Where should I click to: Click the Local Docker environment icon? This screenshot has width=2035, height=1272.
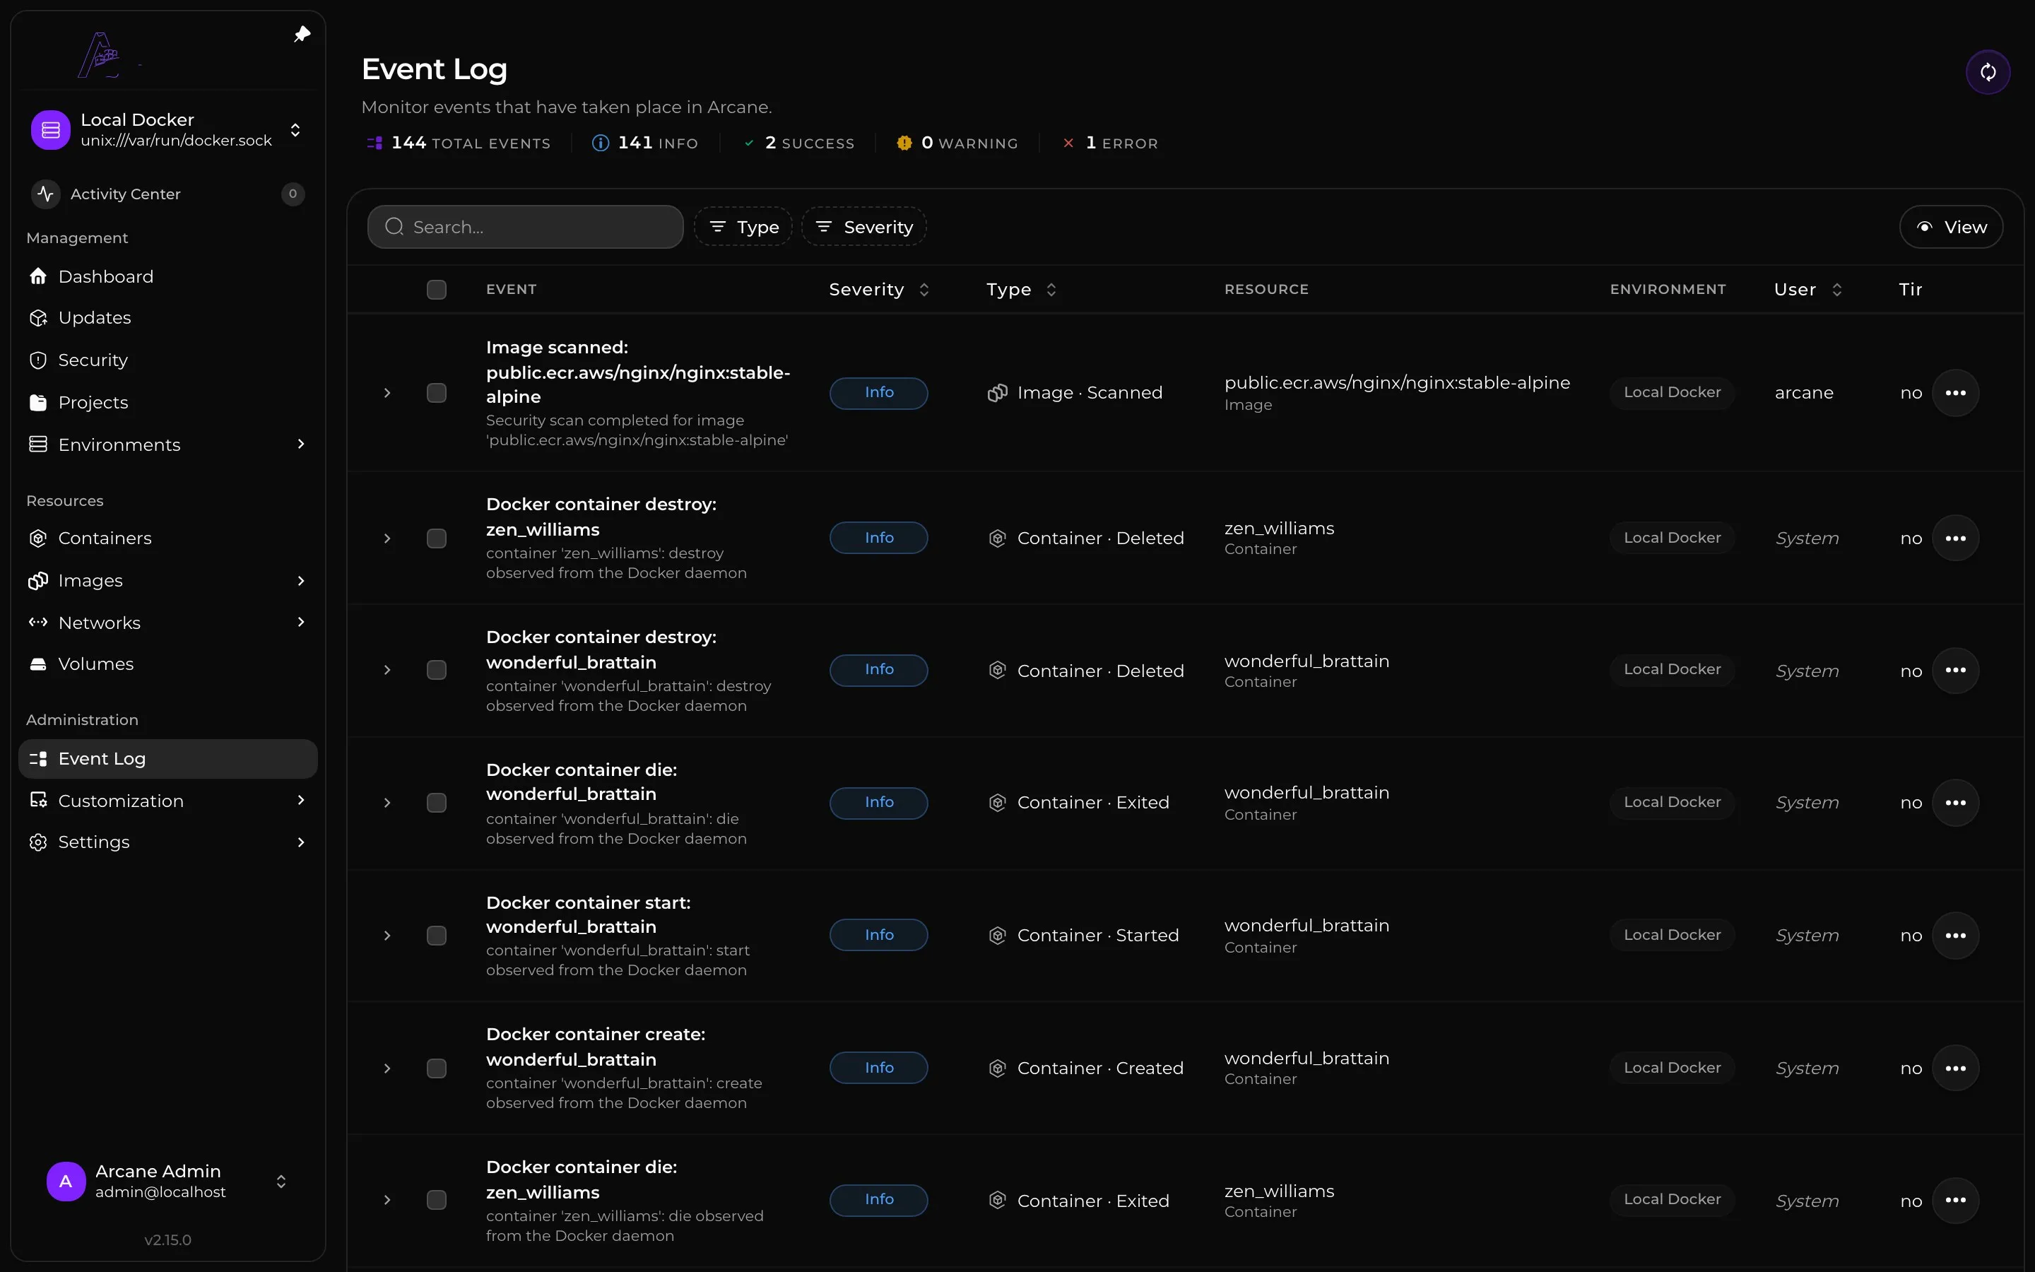(x=50, y=131)
